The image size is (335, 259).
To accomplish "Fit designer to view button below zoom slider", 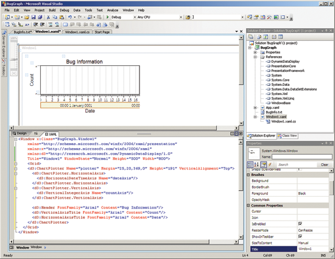I will coord(13,73).
